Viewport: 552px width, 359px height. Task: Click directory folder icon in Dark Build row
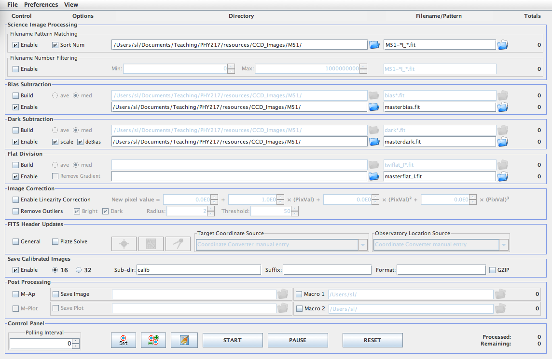tap(373, 130)
